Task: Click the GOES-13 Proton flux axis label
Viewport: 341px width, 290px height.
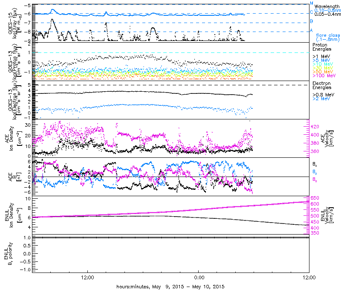Action: 15,61
